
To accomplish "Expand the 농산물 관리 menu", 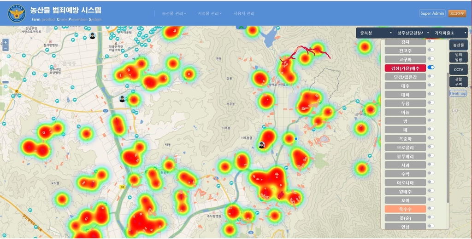I will pyautogui.click(x=174, y=13).
